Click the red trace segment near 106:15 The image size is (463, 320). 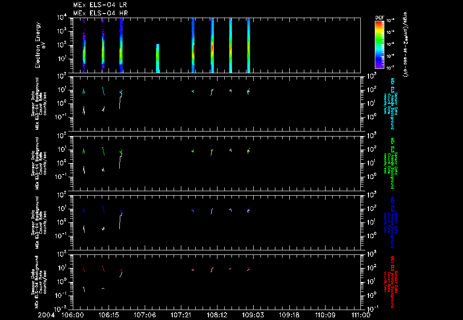click(103, 269)
